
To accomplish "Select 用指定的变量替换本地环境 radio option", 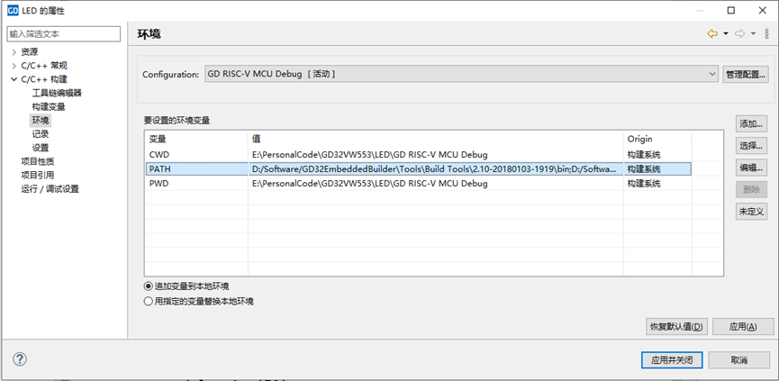I will coord(149,301).
